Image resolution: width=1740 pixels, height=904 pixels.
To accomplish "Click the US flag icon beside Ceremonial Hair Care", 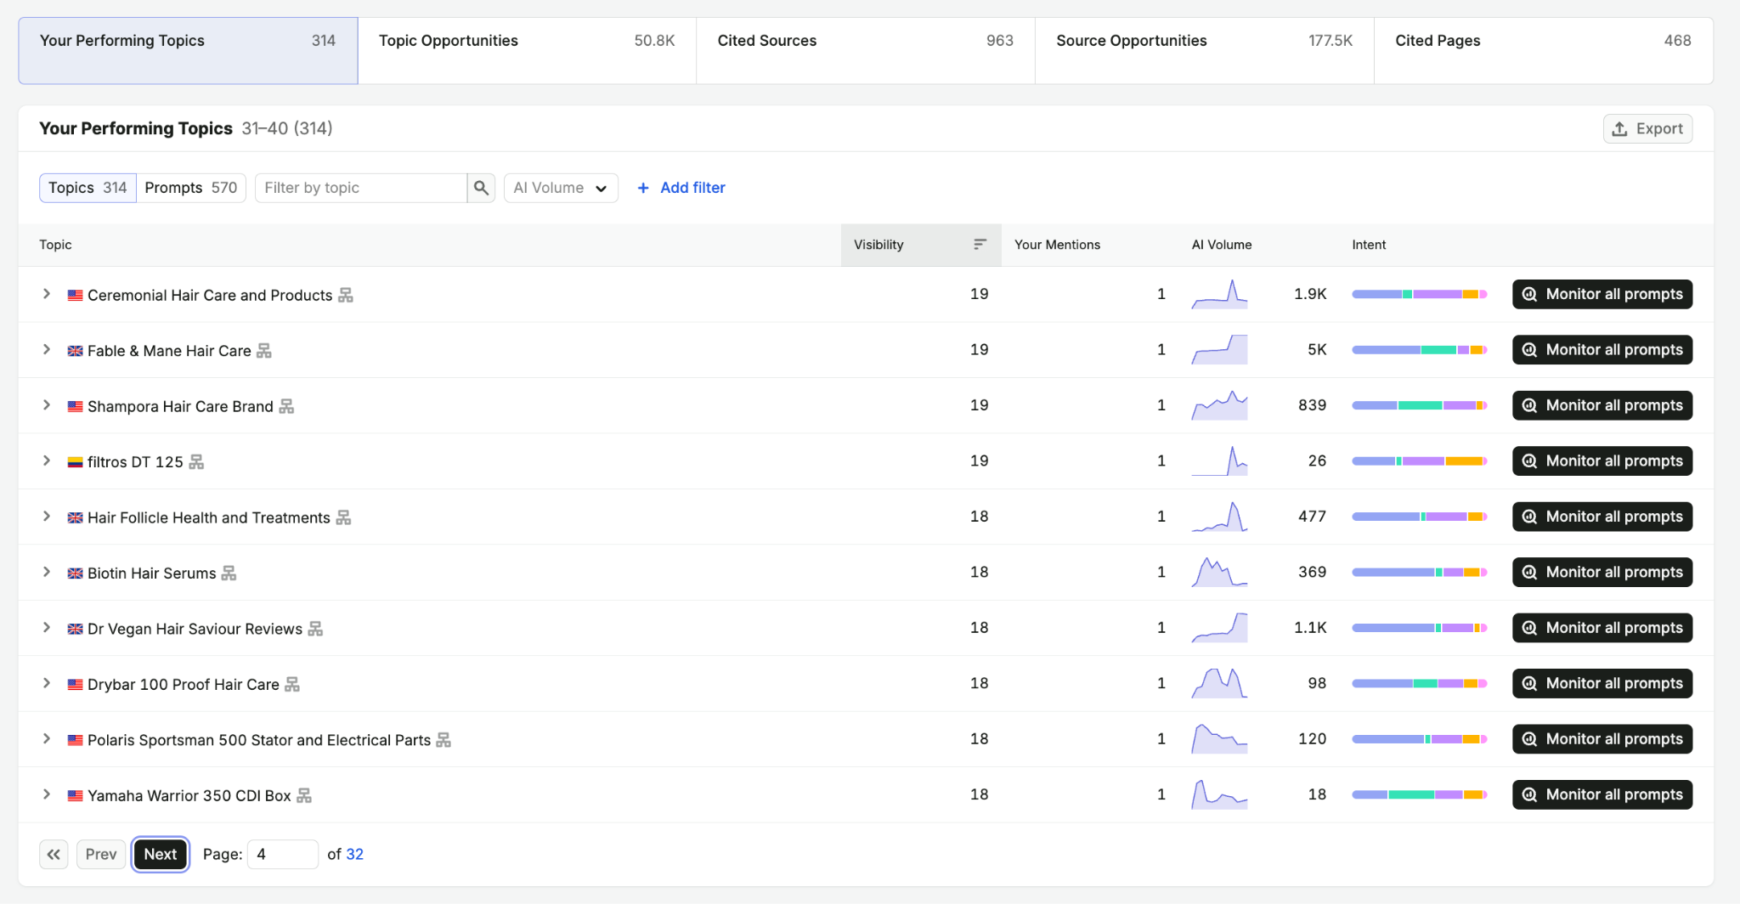I will tap(76, 296).
